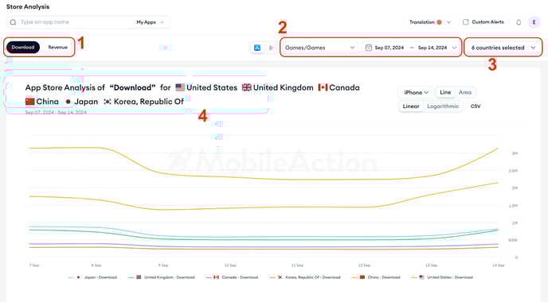Open notifications bell

519,22
